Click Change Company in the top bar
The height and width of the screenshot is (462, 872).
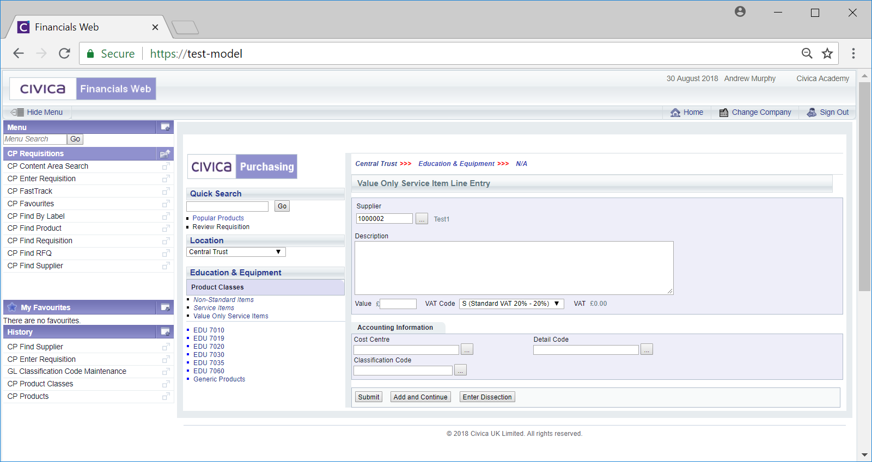755,112
